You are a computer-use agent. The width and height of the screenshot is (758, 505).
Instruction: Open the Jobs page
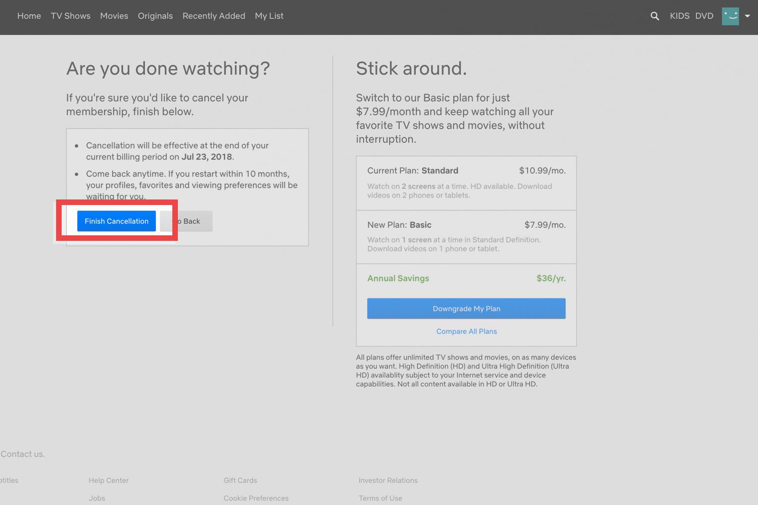click(97, 498)
